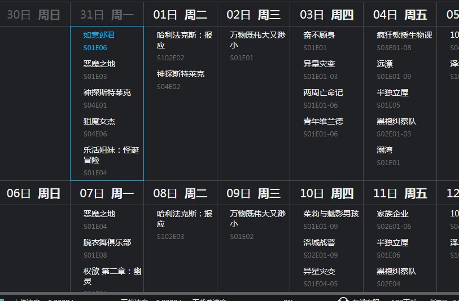This screenshot has height=301, width=459.
Task: Open 神探斯特莱克 S04E01 entry
Action: [x=107, y=92]
